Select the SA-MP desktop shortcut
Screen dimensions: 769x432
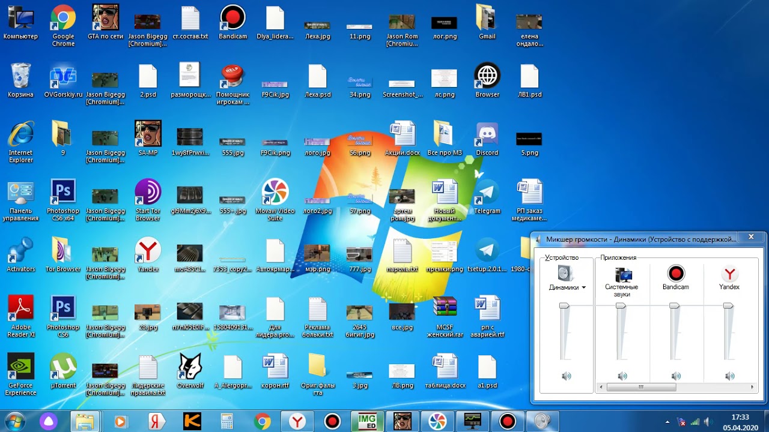pos(148,139)
